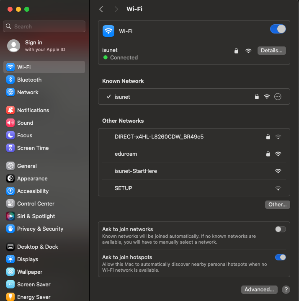Screen dimensions: 299x301
Task: Open Siri & Spotlight settings
Action: click(x=44, y=216)
